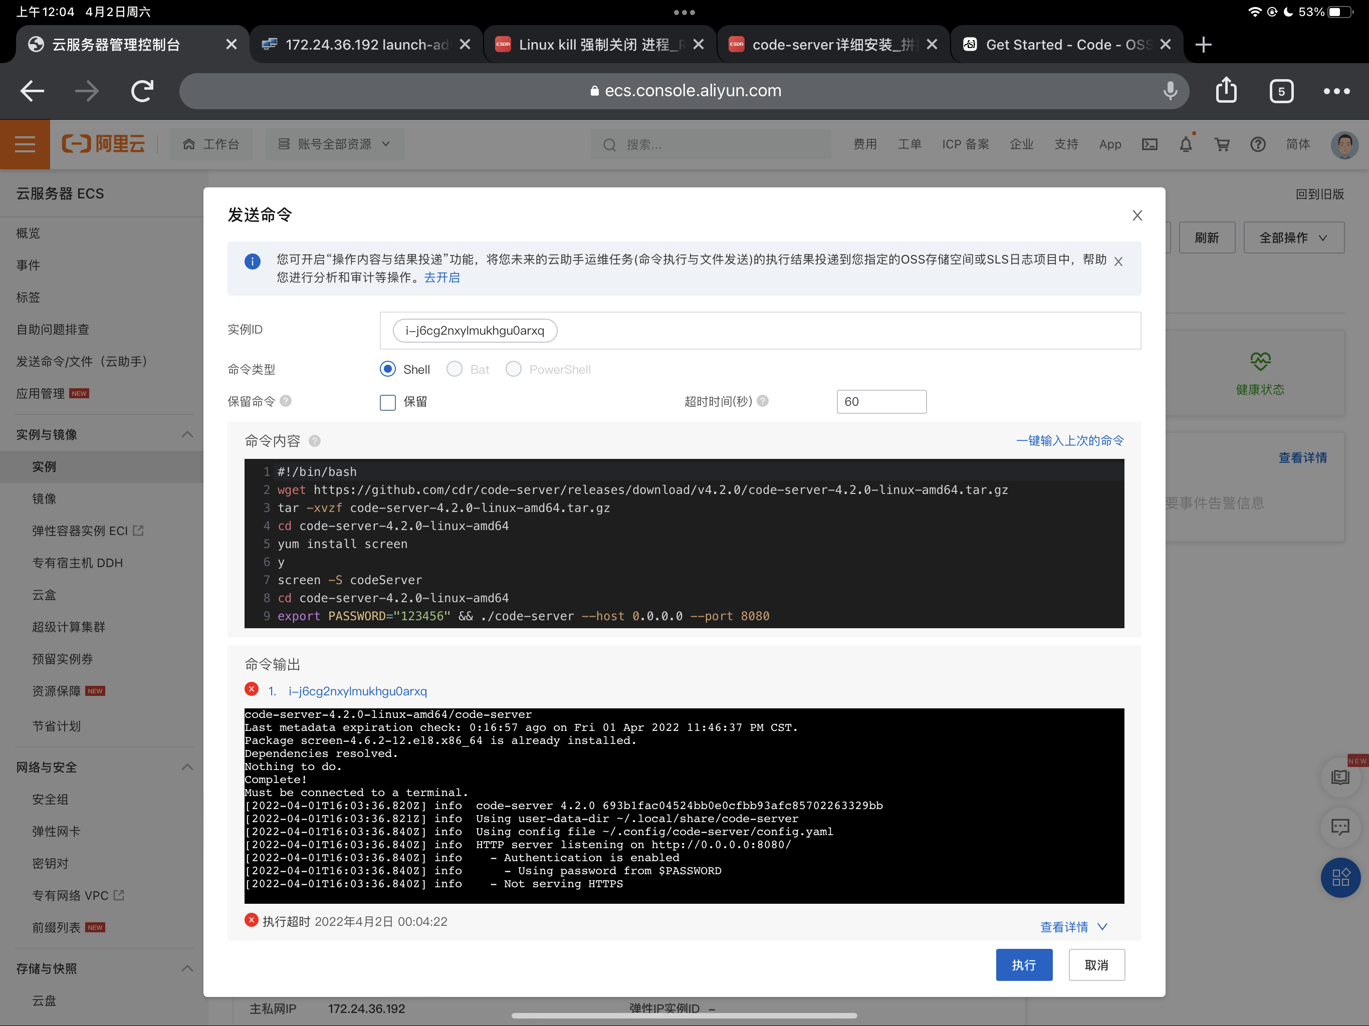The height and width of the screenshot is (1026, 1369).
Task: Click the health status heart icon
Action: [1259, 360]
